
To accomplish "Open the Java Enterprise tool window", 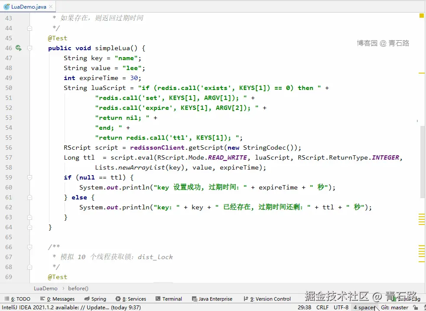I will (212, 299).
